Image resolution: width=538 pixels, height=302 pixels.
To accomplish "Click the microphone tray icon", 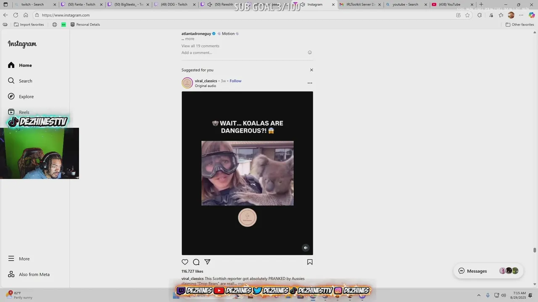I will pyautogui.click(x=488, y=295).
